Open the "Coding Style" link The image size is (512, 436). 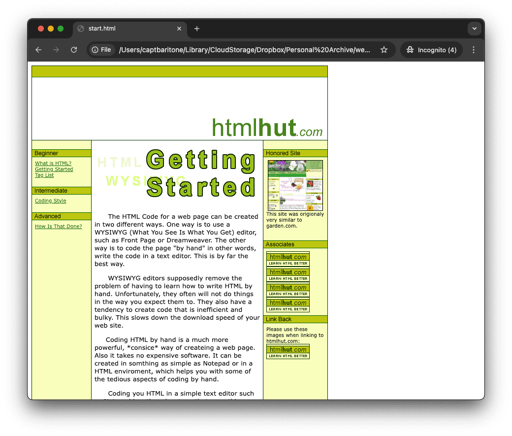pos(50,201)
